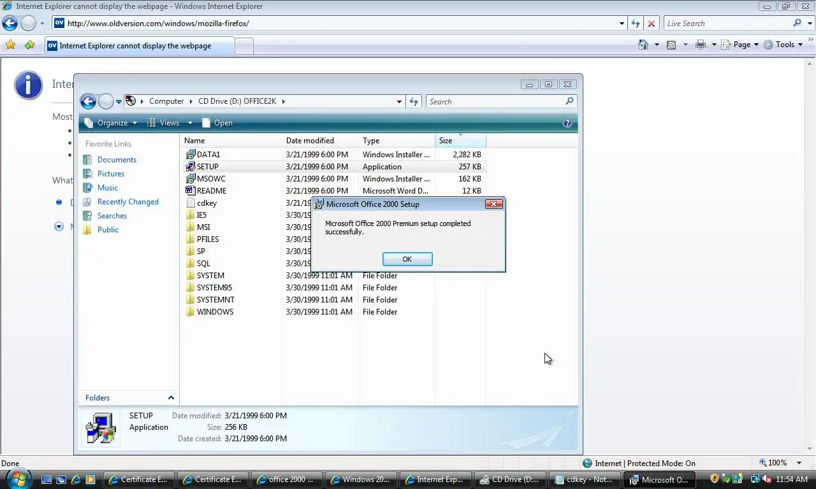Click the 'CD Drive (D:...' taskbar button
This screenshot has width=816, height=489.
(511, 479)
